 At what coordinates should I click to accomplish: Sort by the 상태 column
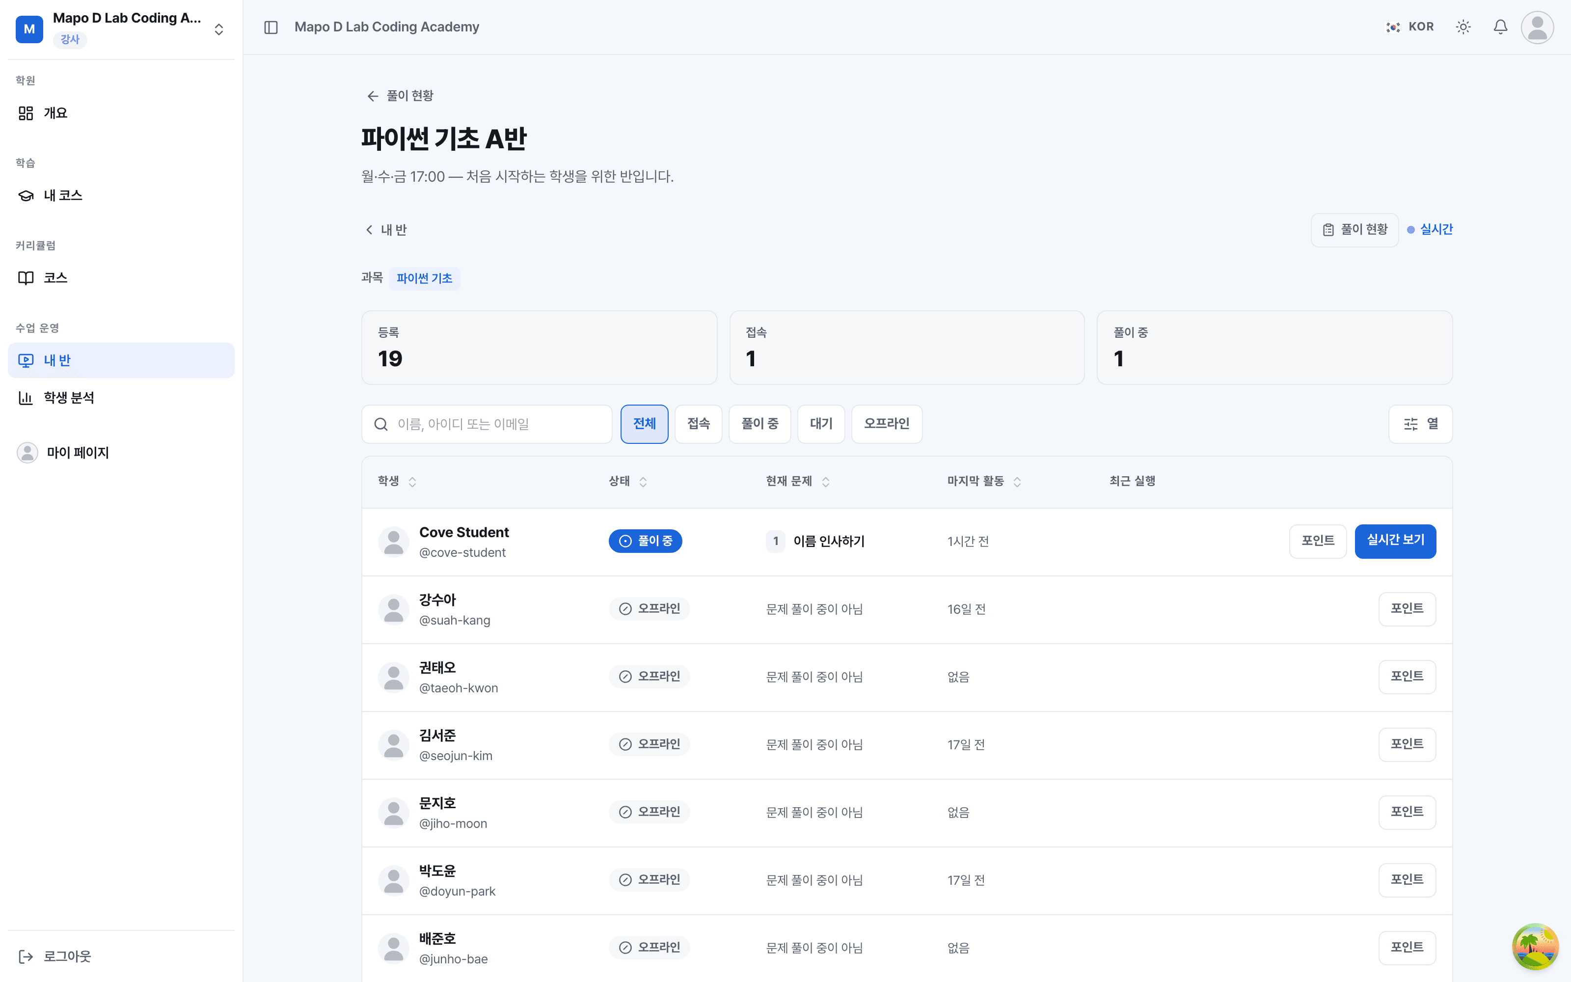tap(628, 481)
